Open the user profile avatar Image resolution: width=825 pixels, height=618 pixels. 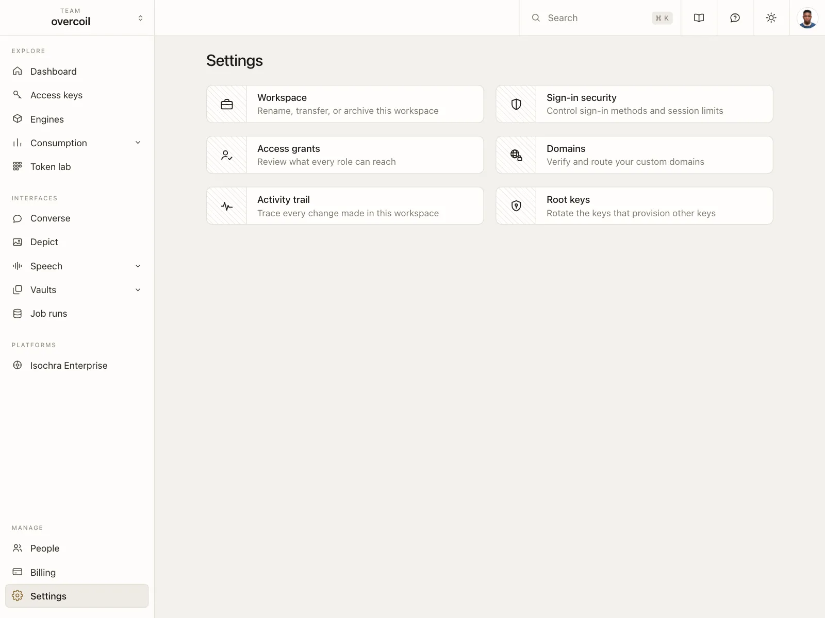[x=807, y=18]
